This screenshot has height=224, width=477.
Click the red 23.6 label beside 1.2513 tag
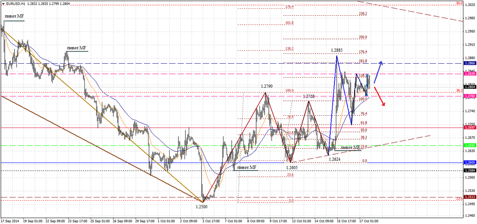point(459,198)
